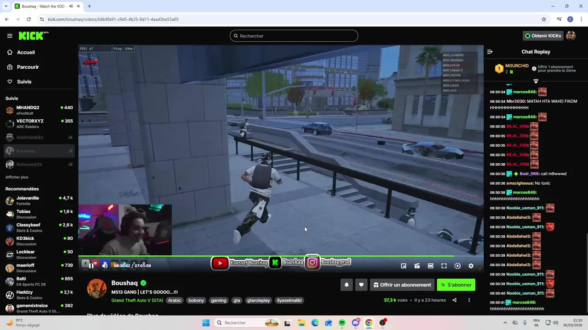
Task: Open the playback speed control
Action: pos(458,266)
